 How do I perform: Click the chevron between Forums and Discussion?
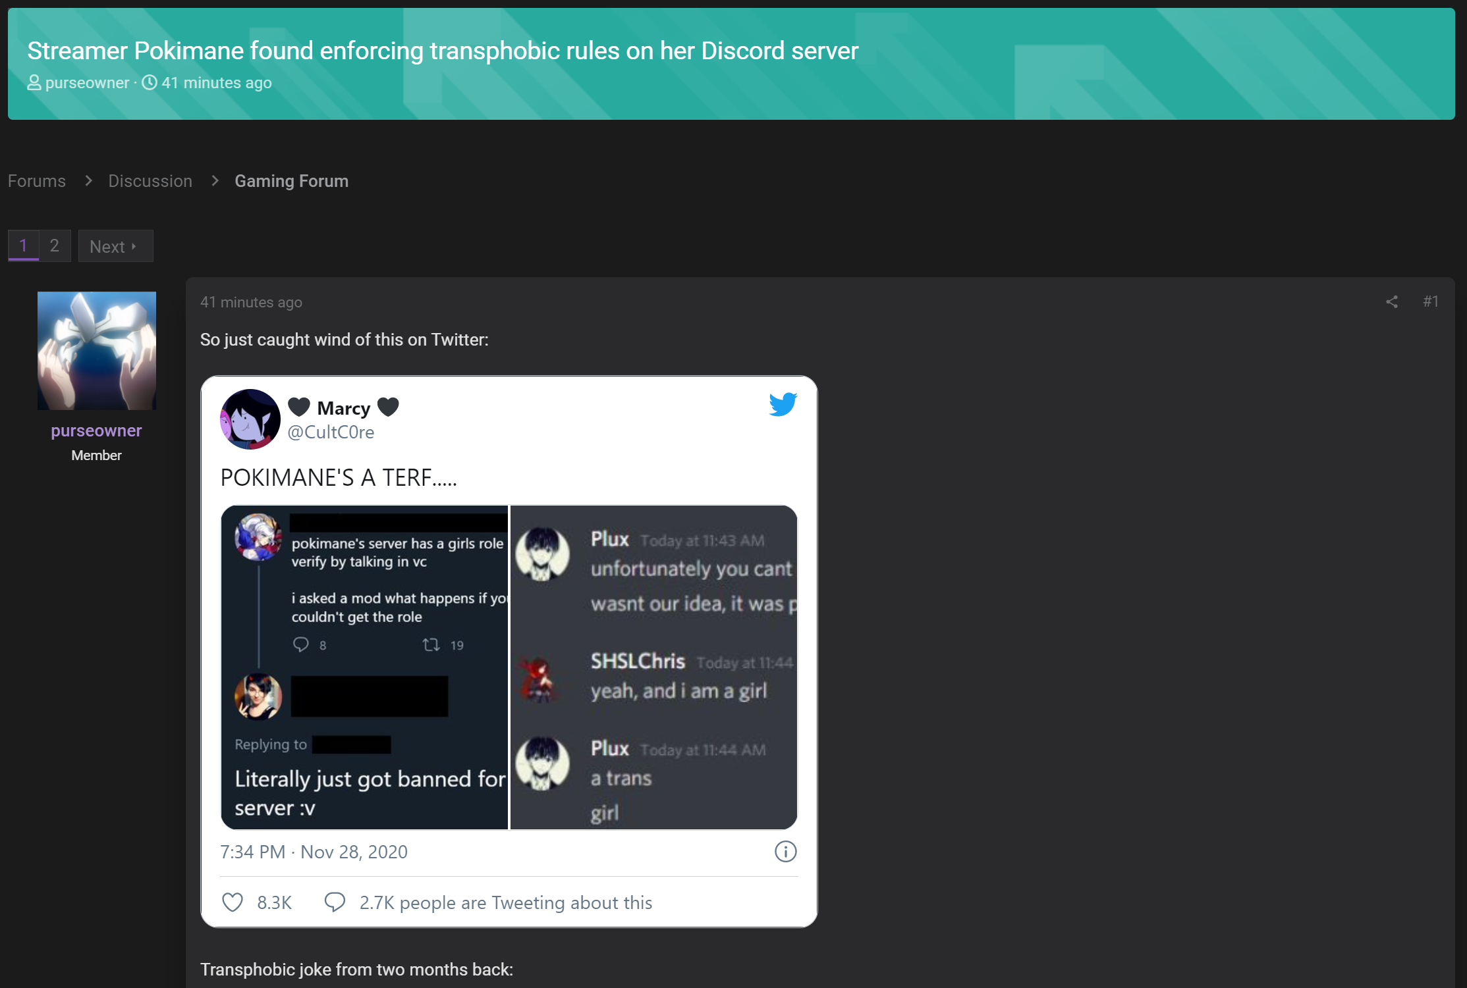coord(88,180)
